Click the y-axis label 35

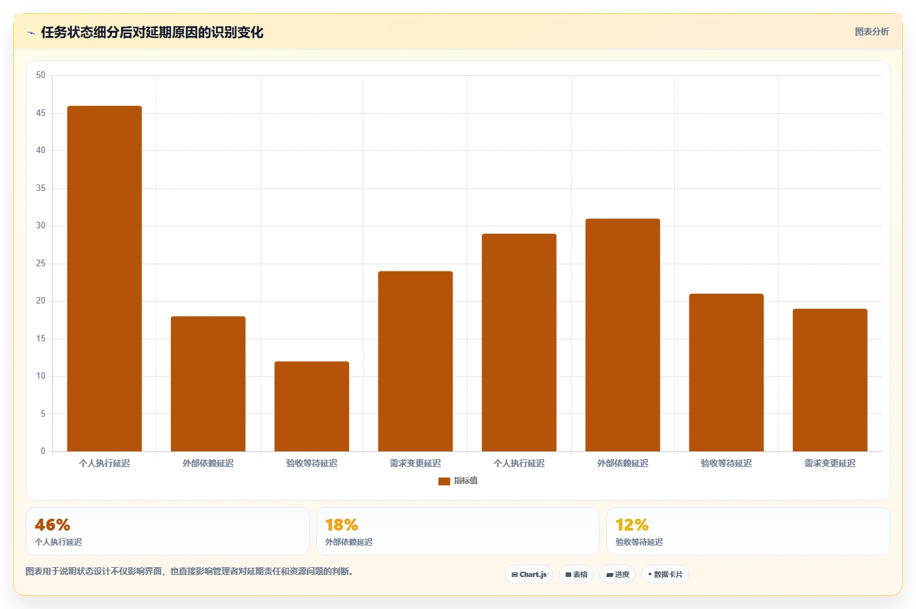pyautogui.click(x=41, y=188)
